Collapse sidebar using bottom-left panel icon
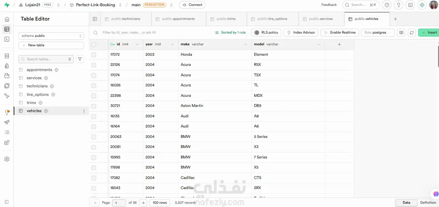Viewport: 439px width, 207px height. click(x=7, y=202)
